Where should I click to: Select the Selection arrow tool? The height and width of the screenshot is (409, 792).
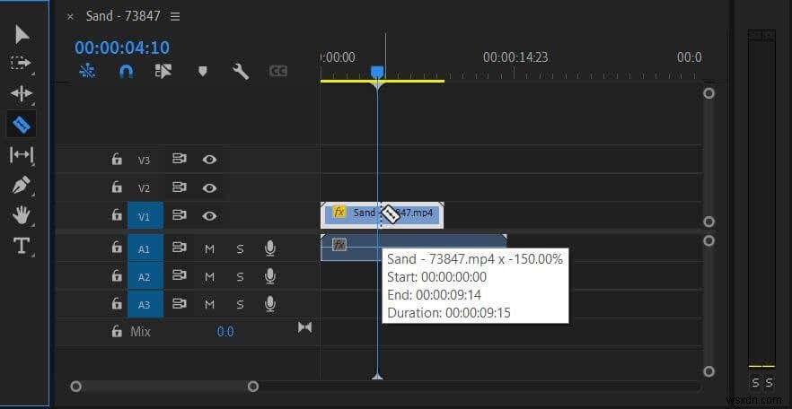coord(22,35)
